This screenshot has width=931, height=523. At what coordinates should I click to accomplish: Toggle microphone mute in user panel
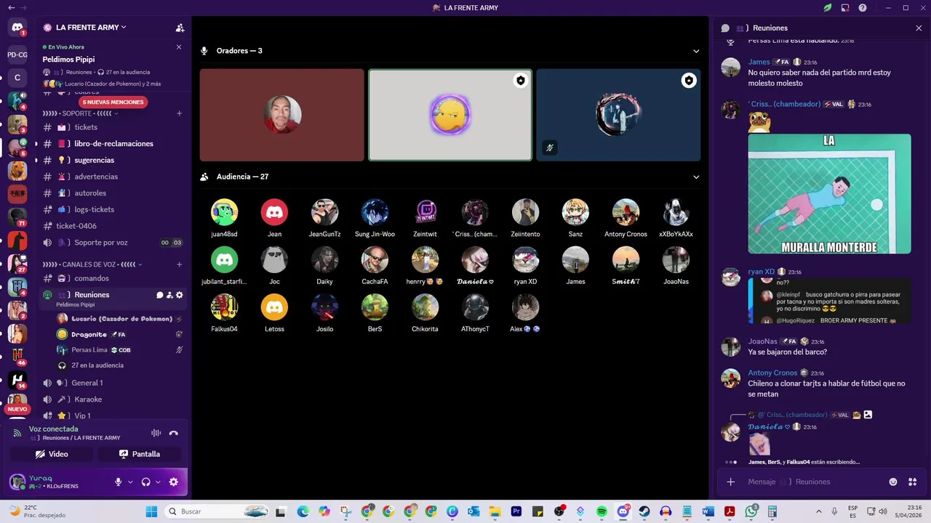click(x=118, y=482)
